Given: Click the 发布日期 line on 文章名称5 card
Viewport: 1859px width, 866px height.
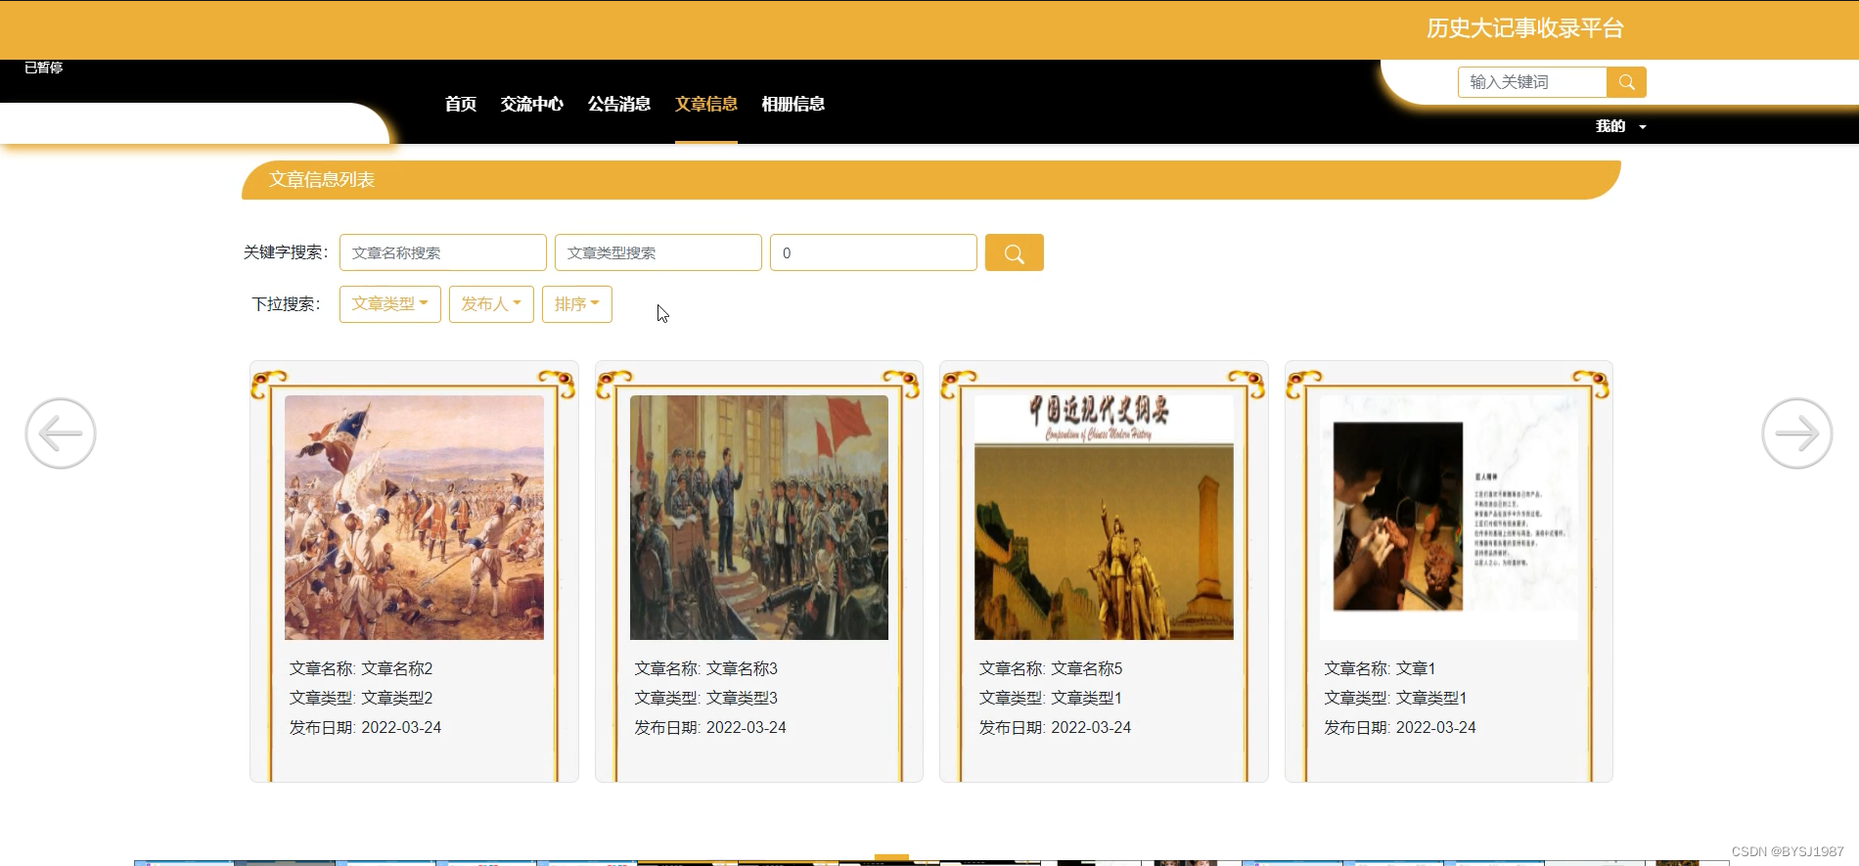Looking at the screenshot, I should pyautogui.click(x=1055, y=727).
